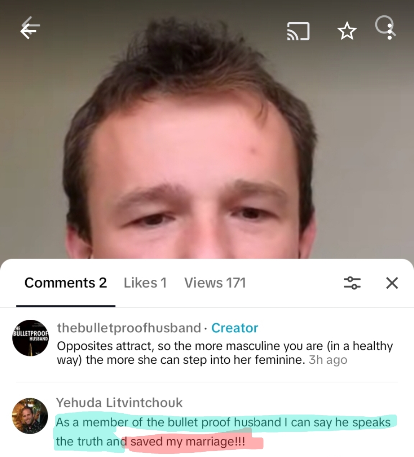Switch to the Comments 2 tab
The width and height of the screenshot is (414, 457).
(66, 283)
